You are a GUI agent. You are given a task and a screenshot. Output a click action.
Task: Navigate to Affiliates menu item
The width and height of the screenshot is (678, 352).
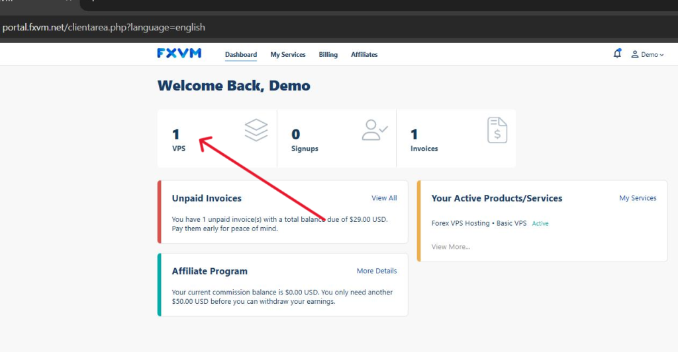point(364,55)
